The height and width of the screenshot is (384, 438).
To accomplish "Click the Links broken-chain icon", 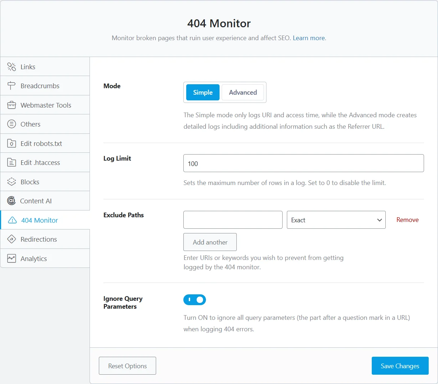I will click(12, 67).
